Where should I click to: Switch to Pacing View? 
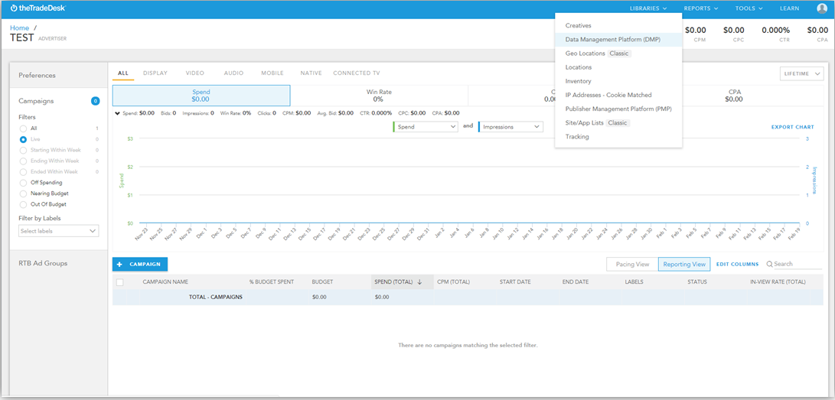pos(632,265)
